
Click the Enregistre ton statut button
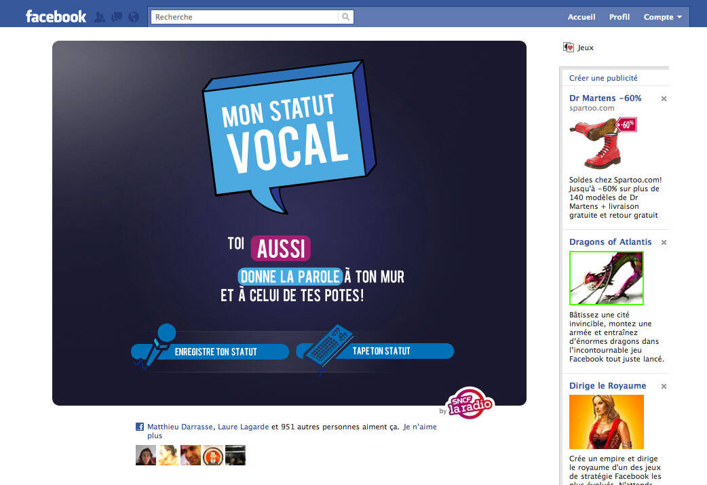tap(210, 351)
